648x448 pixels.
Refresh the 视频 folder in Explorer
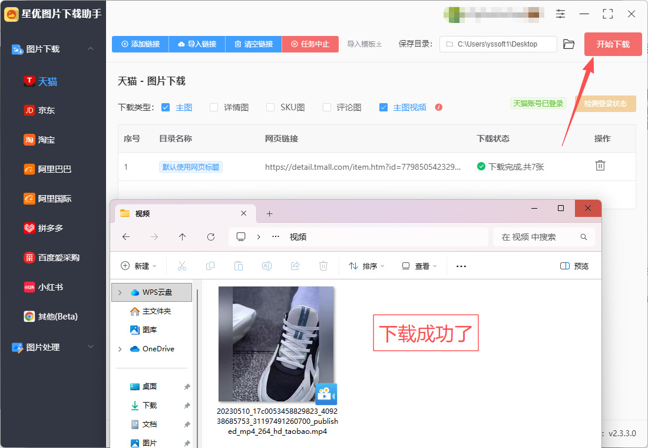tap(211, 237)
